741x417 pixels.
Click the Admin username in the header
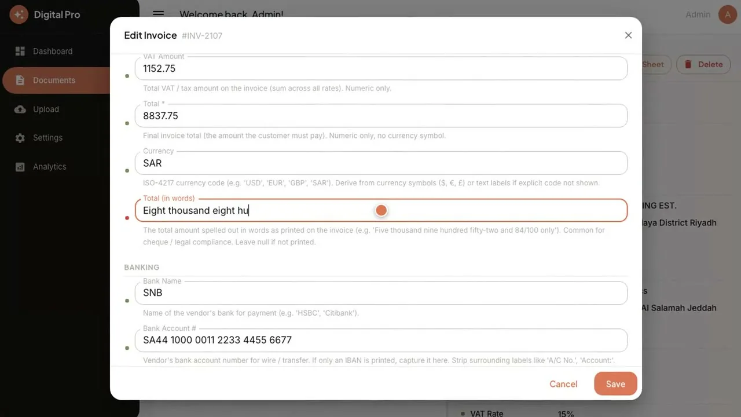pos(698,14)
